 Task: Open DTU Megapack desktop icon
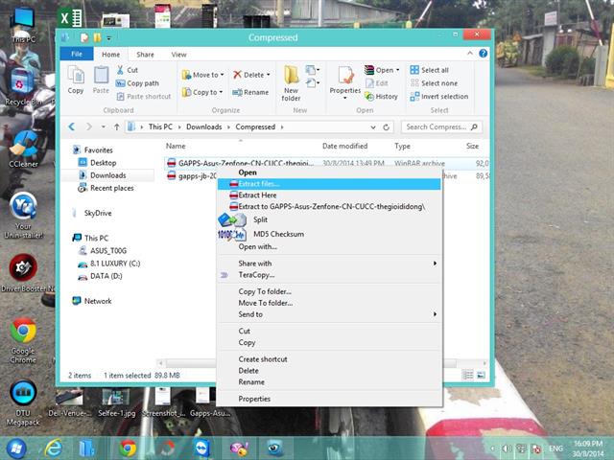23,402
